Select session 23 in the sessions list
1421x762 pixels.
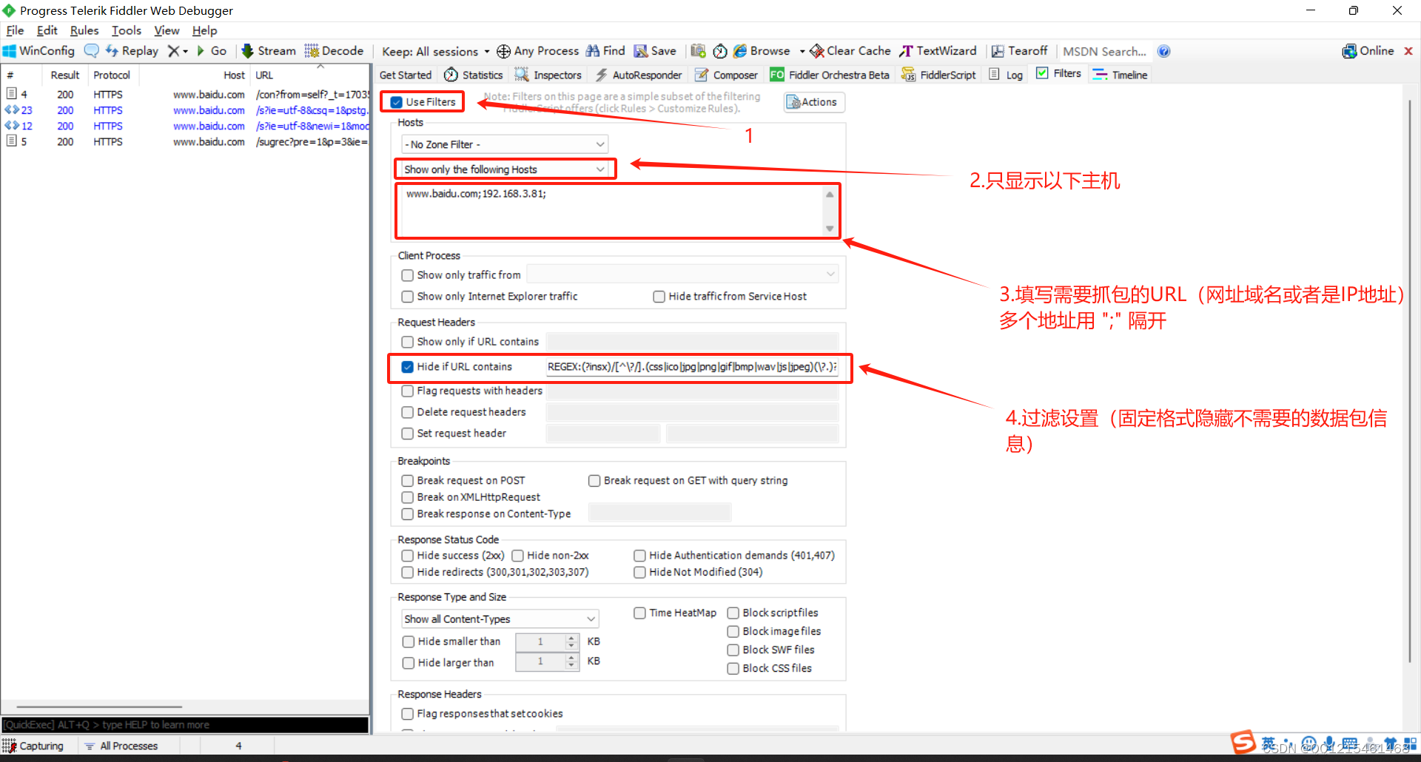click(x=185, y=110)
